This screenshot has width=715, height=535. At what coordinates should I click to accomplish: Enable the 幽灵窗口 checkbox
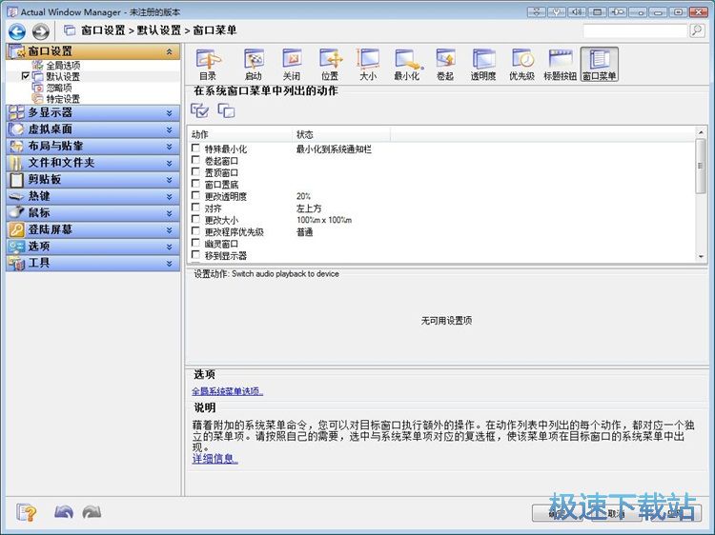(195, 243)
